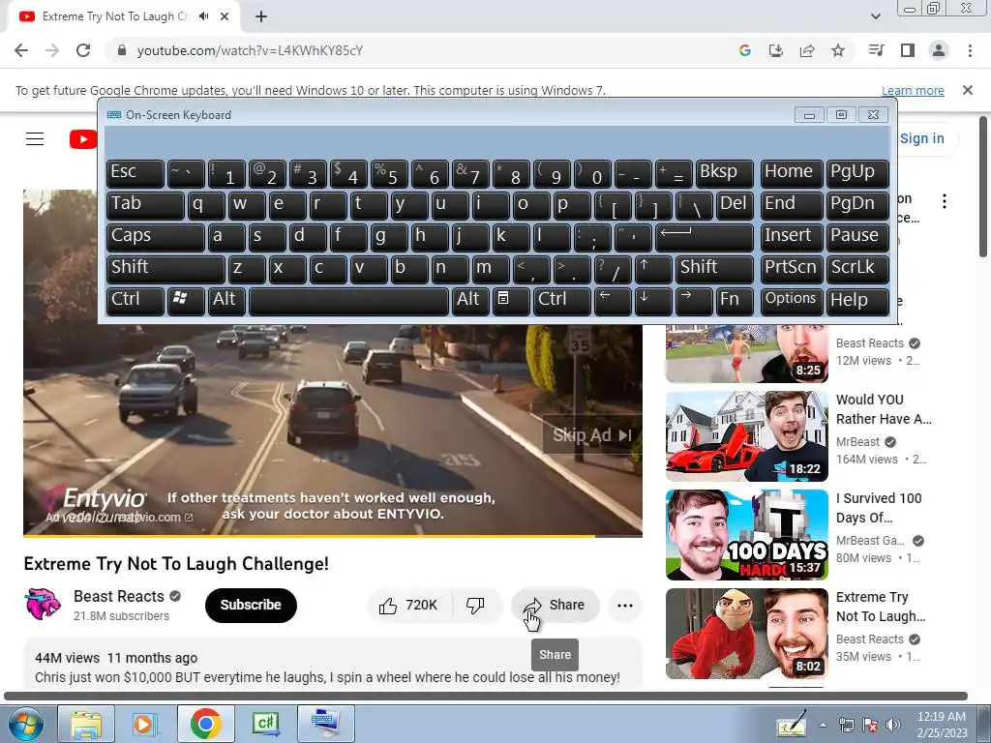
Task: Go back using browser back arrow
Action: click(21, 50)
